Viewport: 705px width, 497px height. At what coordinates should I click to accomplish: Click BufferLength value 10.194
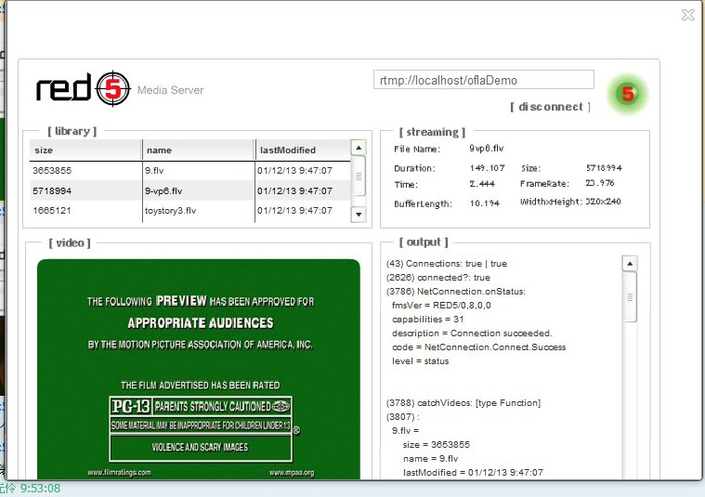pyautogui.click(x=484, y=203)
